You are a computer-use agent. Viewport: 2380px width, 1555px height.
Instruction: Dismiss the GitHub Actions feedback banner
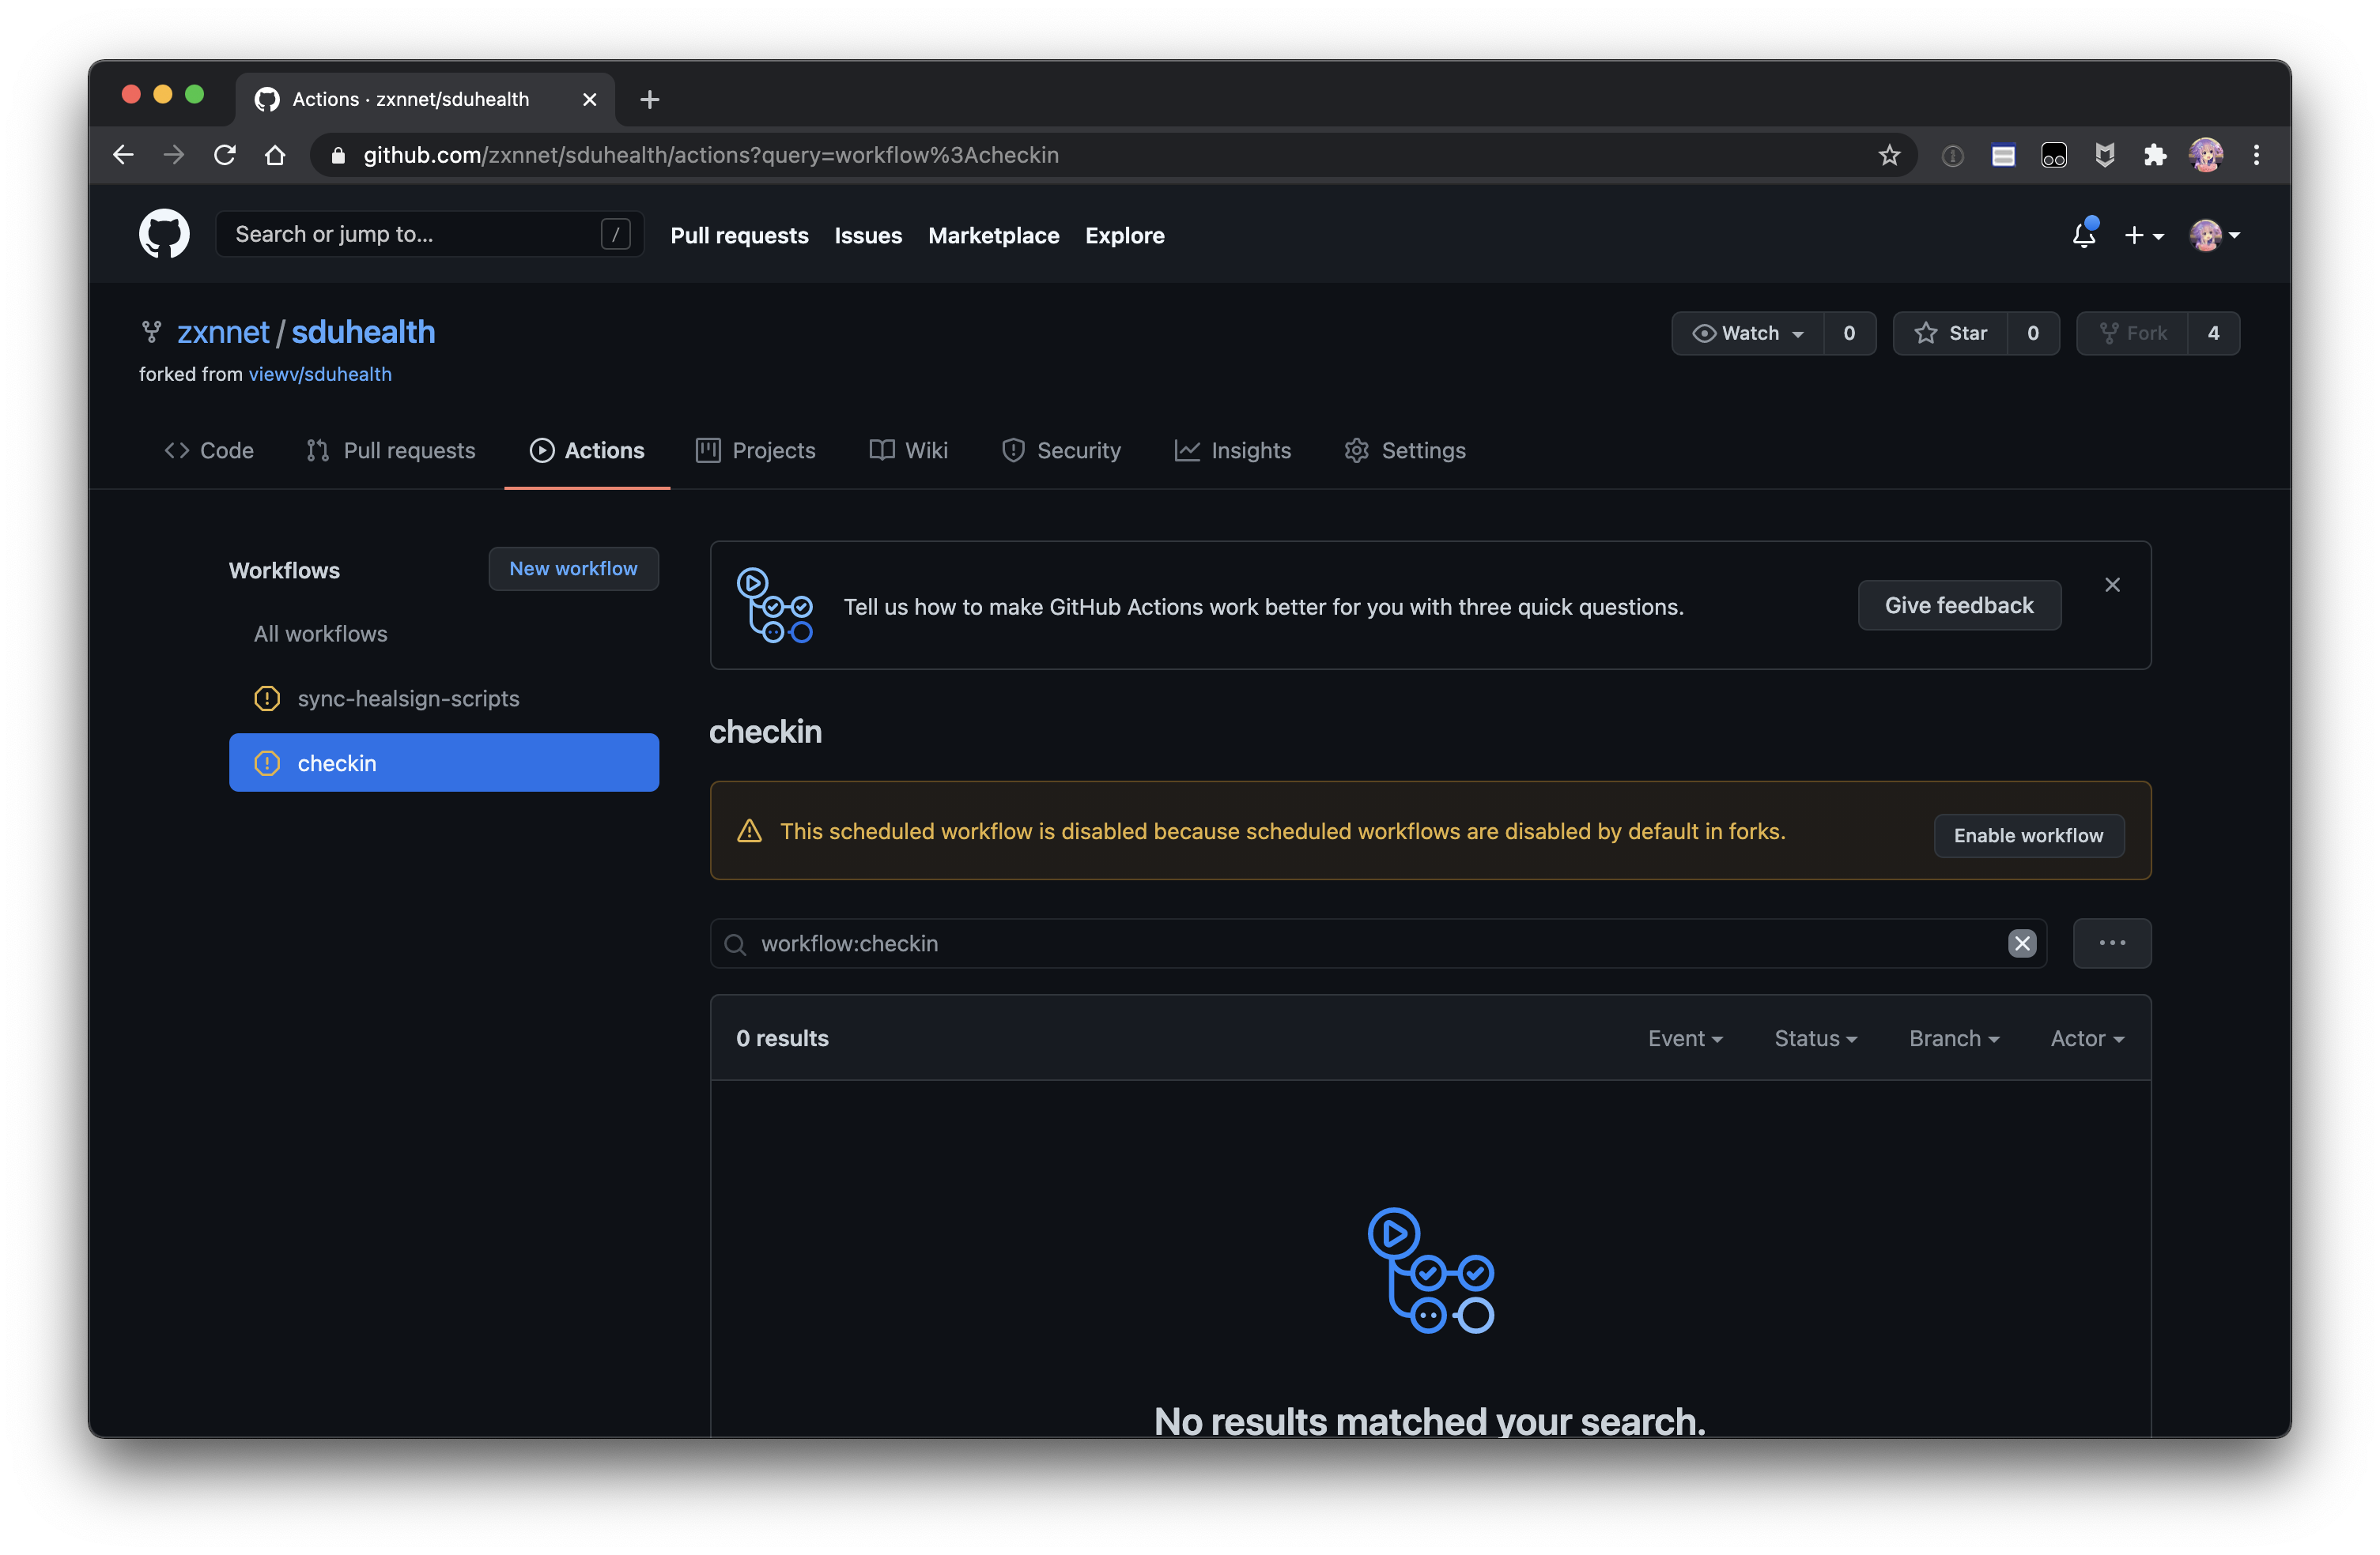pos(2112,585)
